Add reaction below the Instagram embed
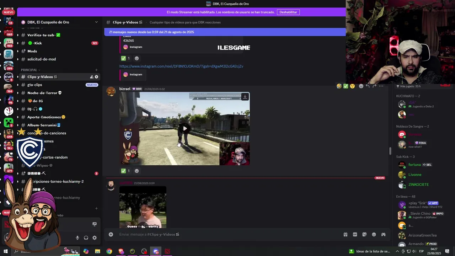The width and height of the screenshot is (455, 256). [x=137, y=58]
